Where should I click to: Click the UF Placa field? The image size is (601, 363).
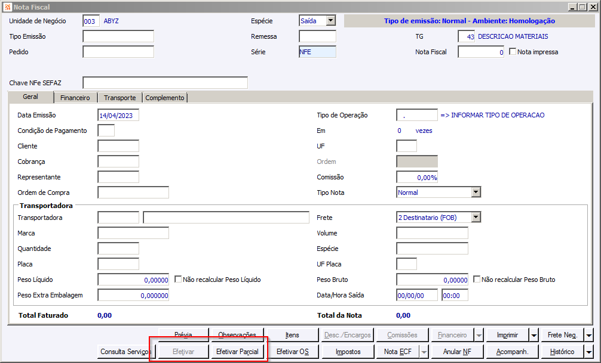tap(407, 264)
